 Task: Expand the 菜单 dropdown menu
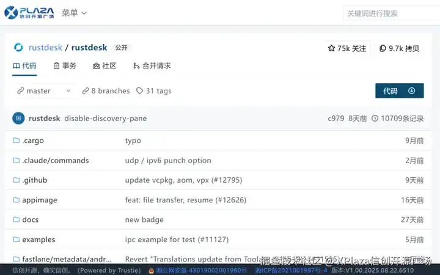74,13
